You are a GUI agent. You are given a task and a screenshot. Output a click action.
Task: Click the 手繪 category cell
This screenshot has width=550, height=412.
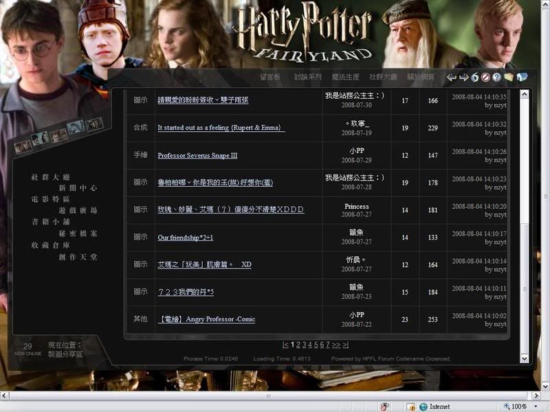[141, 155]
